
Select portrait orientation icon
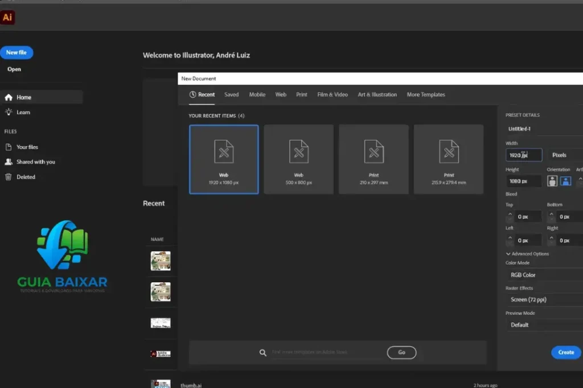(552, 181)
